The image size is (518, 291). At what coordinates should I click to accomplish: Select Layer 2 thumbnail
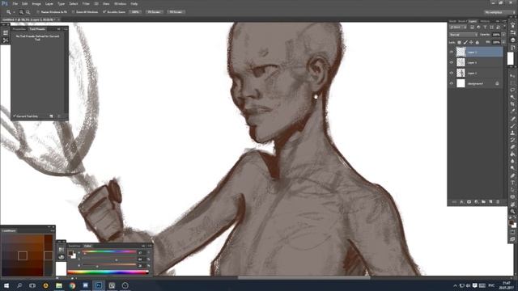(x=461, y=73)
